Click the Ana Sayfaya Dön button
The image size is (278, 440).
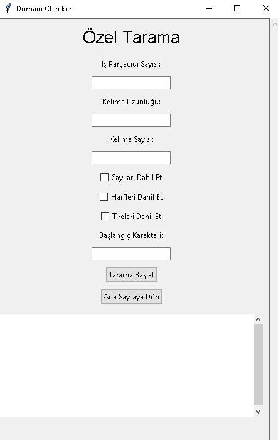[131, 297]
